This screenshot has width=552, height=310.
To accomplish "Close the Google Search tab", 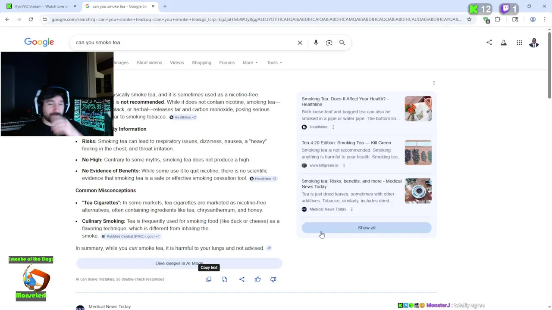I will (x=153, y=6).
